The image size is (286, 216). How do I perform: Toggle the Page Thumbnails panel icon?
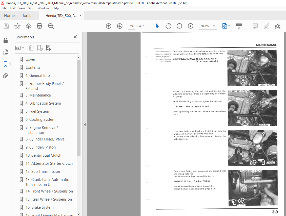(x=5, y=53)
